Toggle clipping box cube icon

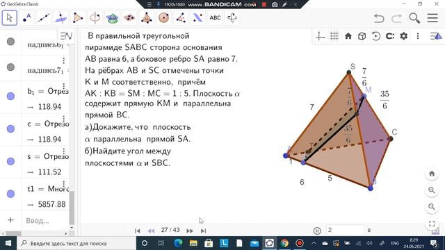(362, 36)
